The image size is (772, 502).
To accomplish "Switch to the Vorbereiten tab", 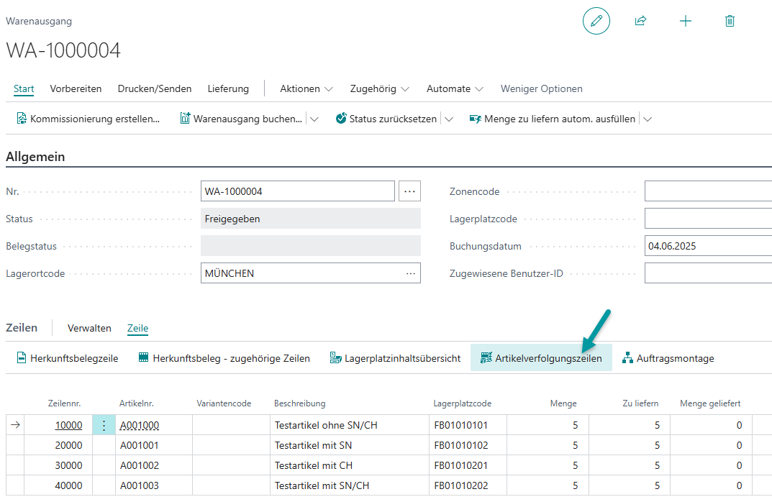I will 76,89.
